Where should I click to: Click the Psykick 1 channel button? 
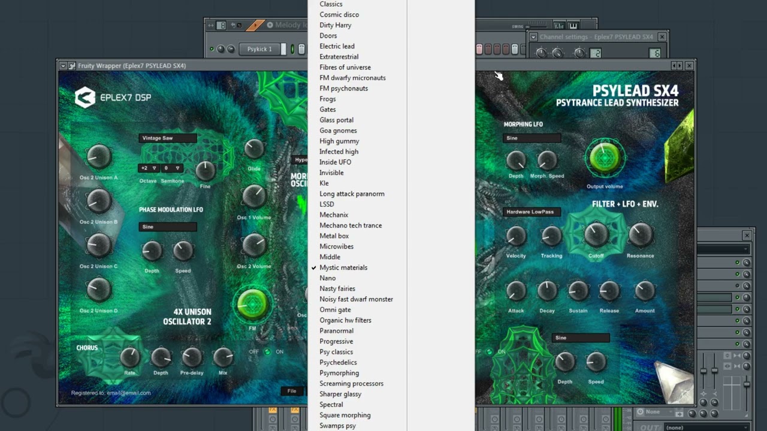click(259, 49)
